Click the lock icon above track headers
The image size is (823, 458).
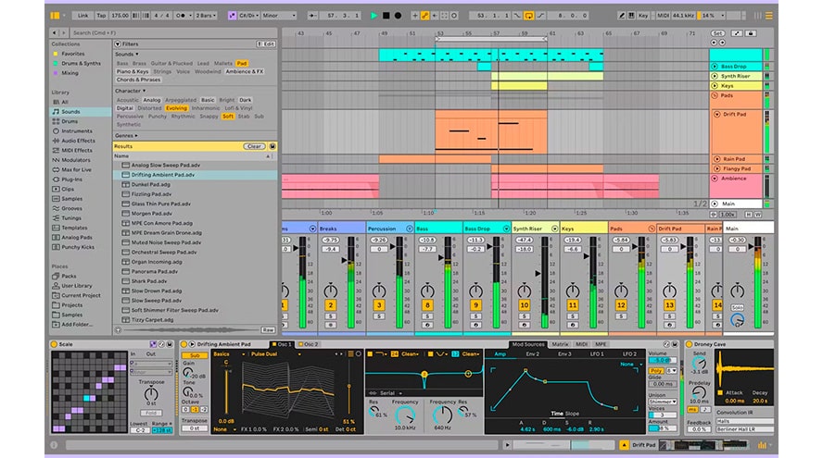[x=751, y=33]
